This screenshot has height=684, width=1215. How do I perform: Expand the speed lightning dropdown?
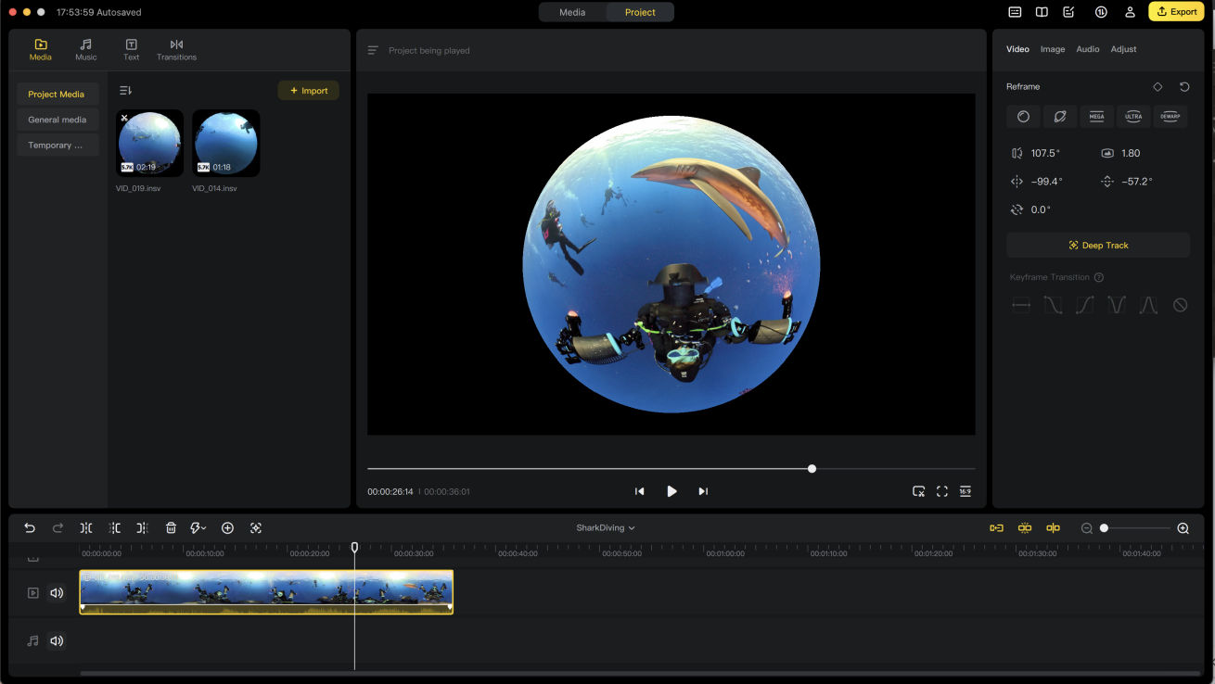point(198,528)
